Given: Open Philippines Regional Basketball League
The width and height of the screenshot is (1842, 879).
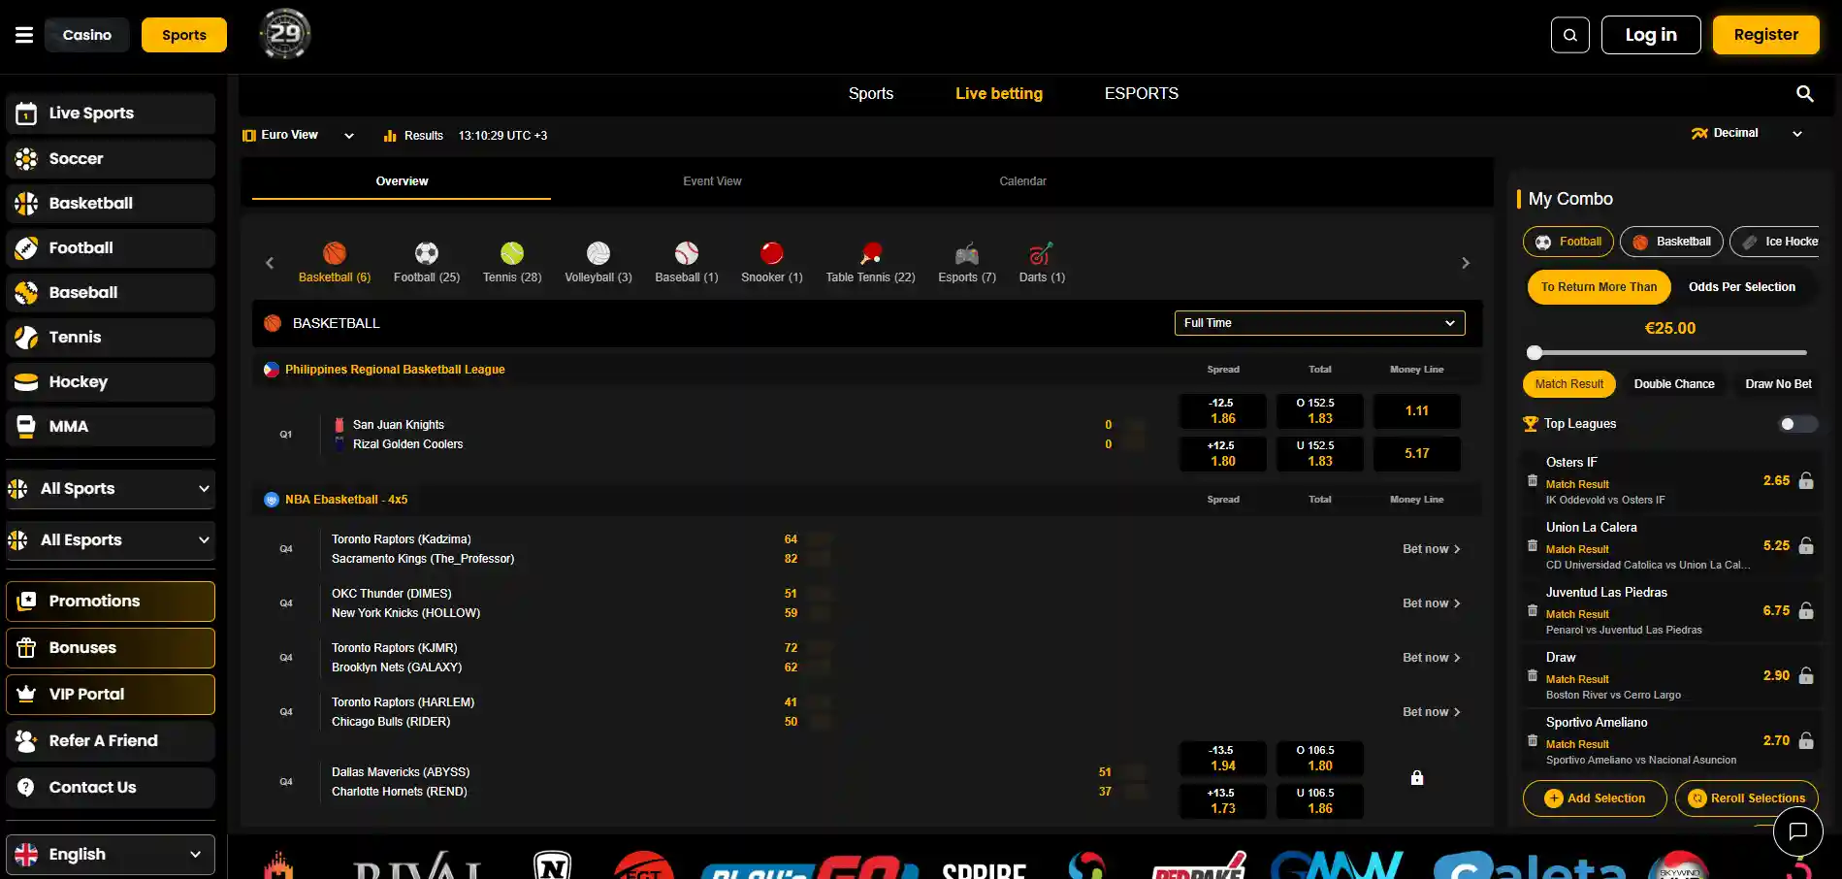Looking at the screenshot, I should (395, 370).
